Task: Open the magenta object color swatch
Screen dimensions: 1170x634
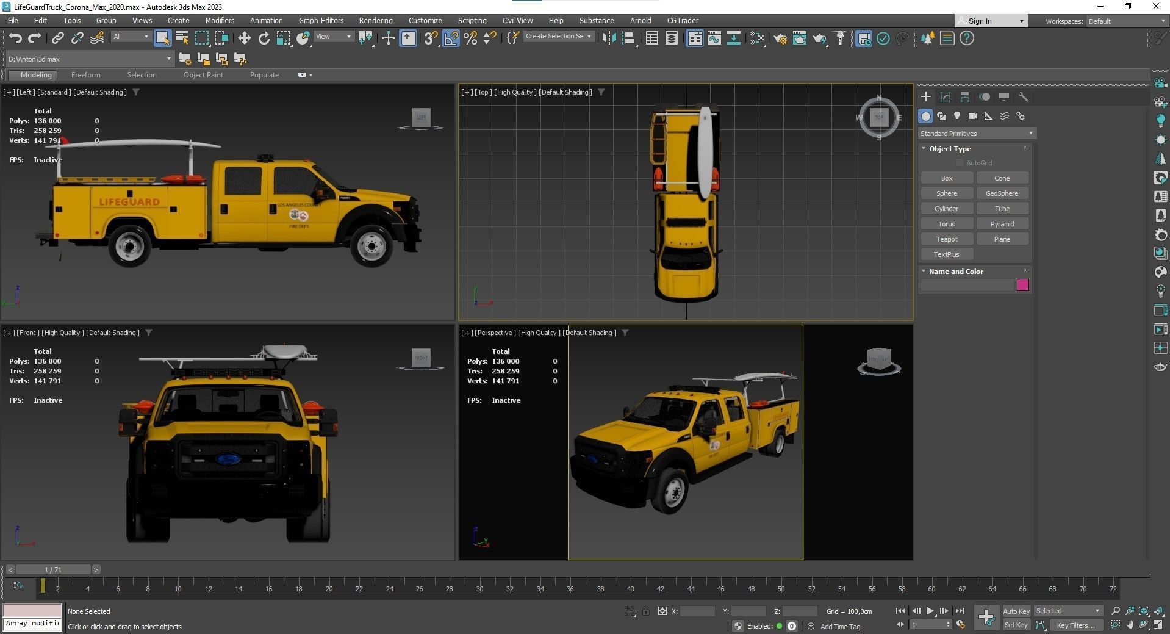Action: tap(1022, 285)
